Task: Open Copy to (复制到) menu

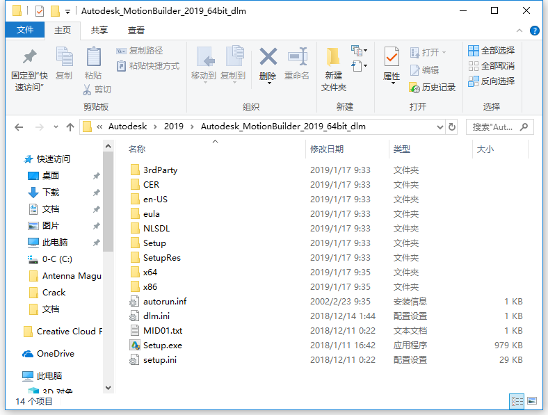Action: point(233,64)
